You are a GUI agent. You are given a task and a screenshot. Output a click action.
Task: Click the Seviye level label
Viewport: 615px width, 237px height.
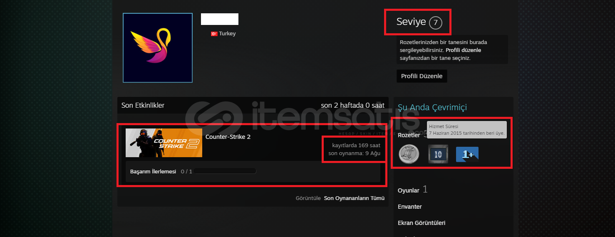pos(411,22)
